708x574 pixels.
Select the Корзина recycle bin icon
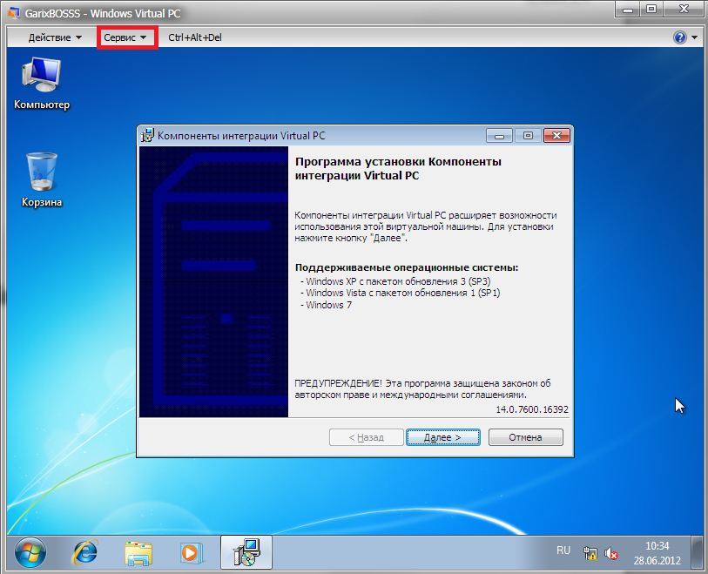[x=42, y=179]
